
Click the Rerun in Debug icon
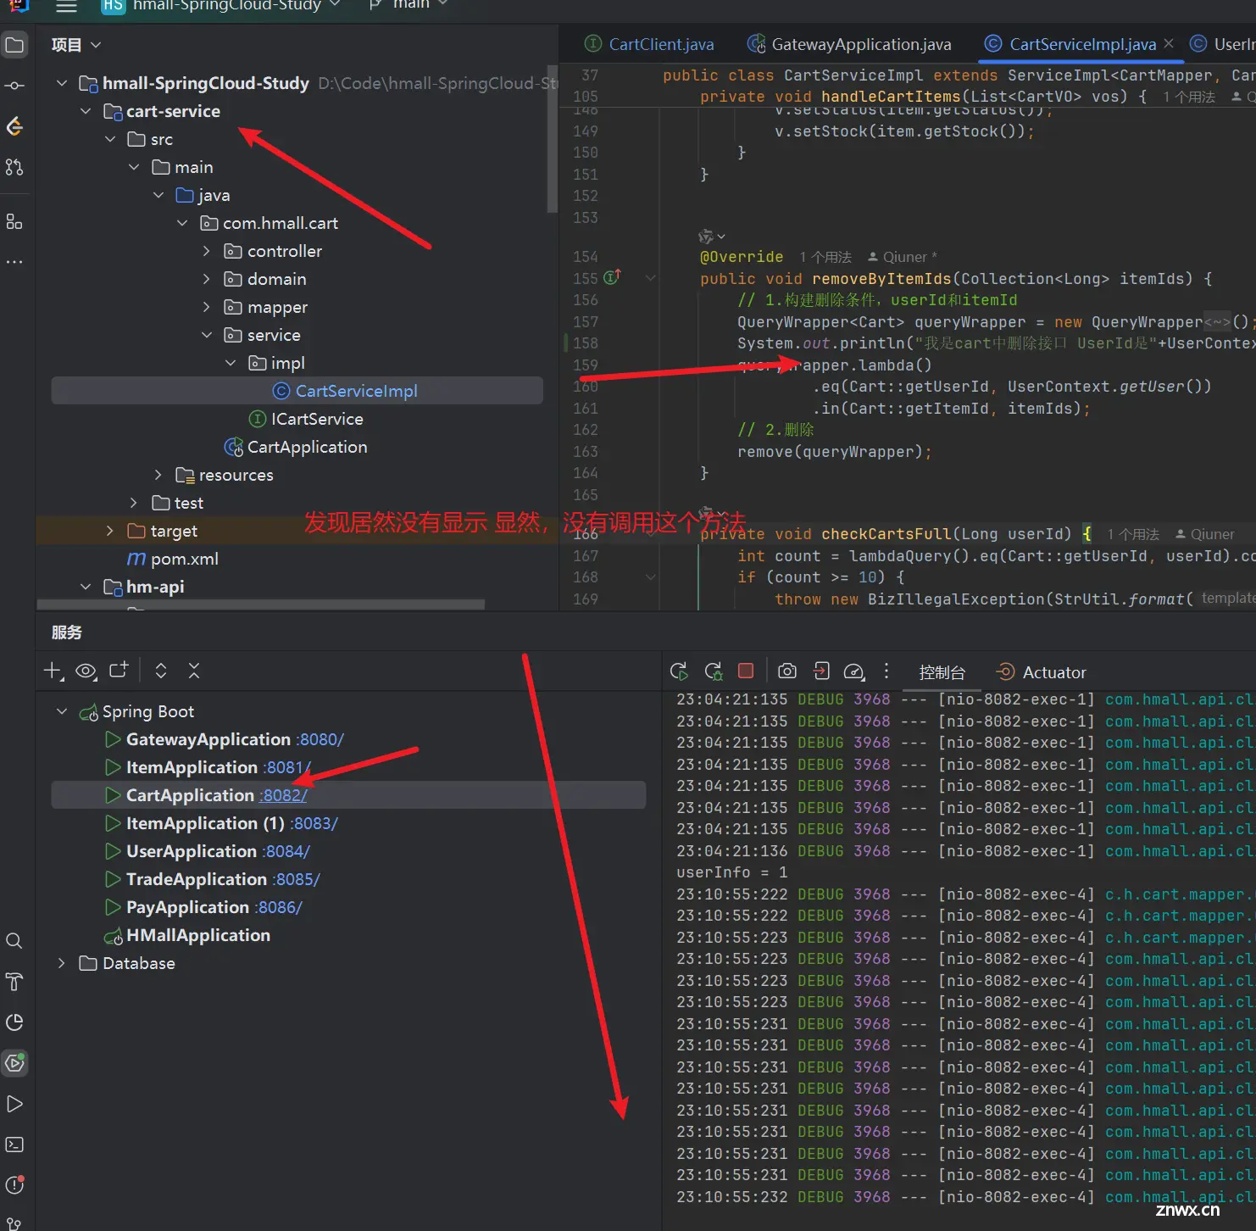point(714,671)
